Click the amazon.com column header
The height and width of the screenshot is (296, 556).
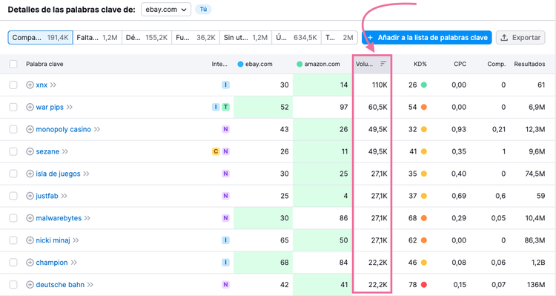[x=318, y=64]
